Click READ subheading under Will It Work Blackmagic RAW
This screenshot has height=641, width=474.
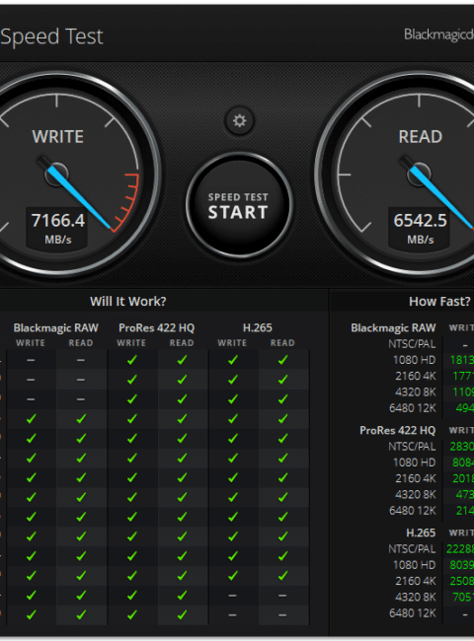click(81, 343)
